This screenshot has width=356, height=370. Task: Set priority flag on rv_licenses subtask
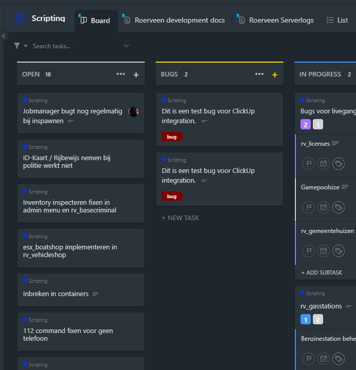coord(309,164)
